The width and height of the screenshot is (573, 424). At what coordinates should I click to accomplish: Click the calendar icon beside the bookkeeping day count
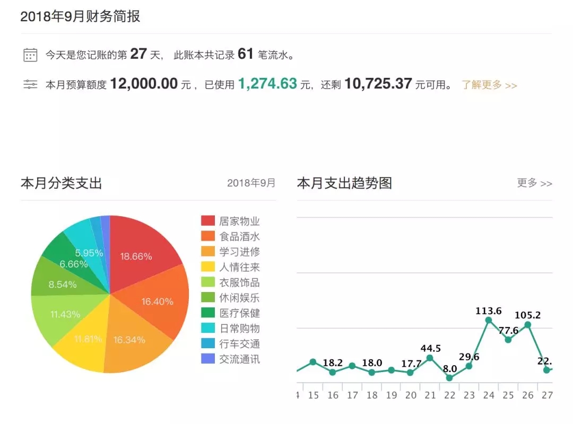[x=30, y=55]
